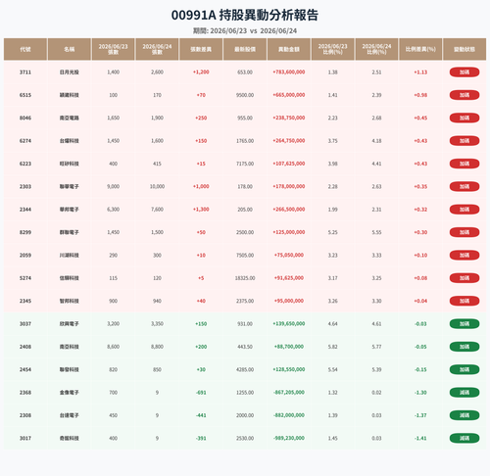This screenshot has width=490, height=476.
Task: Click the share difference +1,300
Action: (x=201, y=210)
